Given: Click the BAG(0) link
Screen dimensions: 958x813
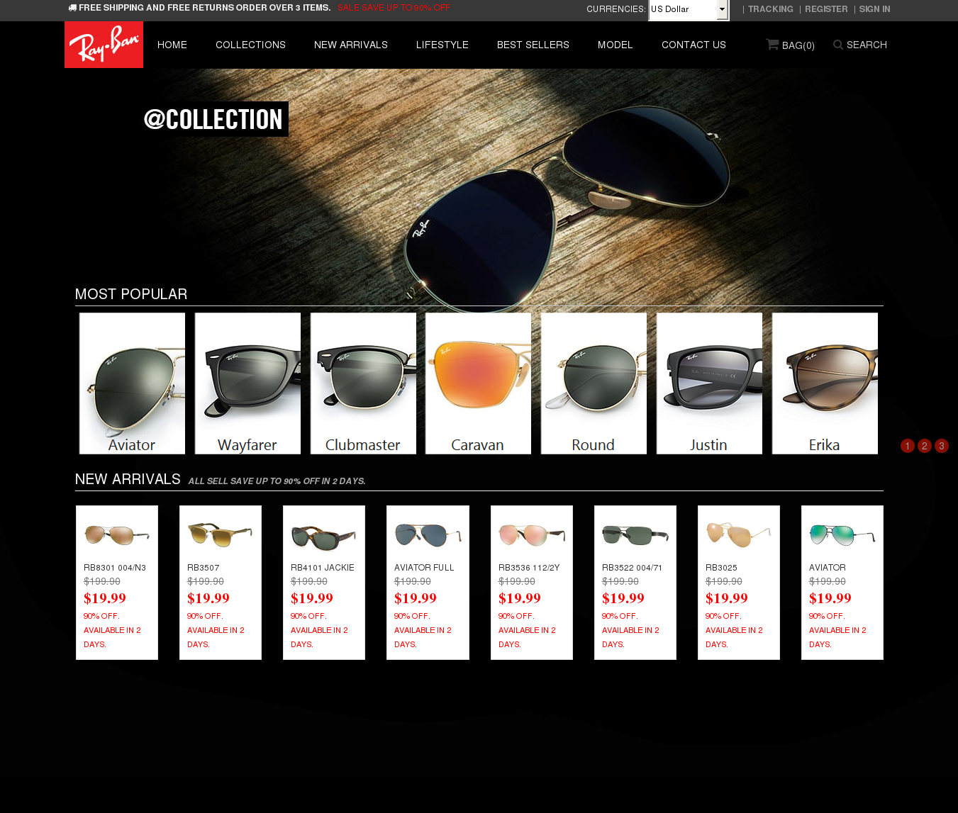Looking at the screenshot, I should (798, 45).
